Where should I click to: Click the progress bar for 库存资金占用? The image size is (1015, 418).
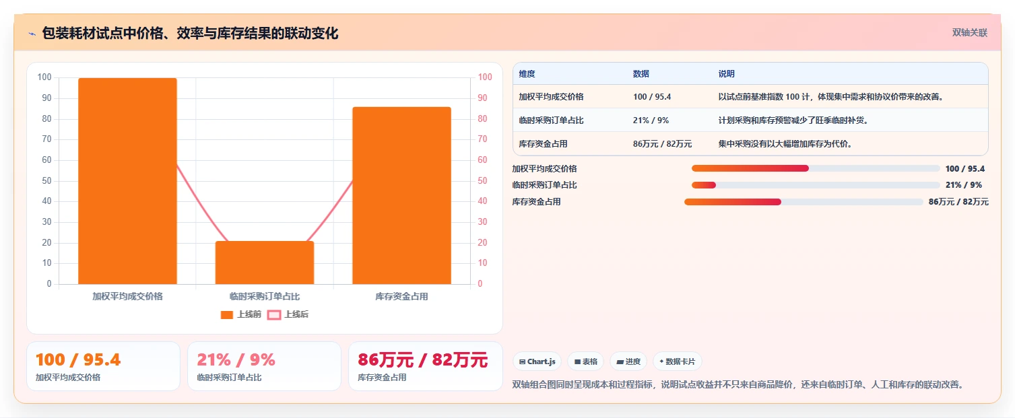[x=804, y=202]
